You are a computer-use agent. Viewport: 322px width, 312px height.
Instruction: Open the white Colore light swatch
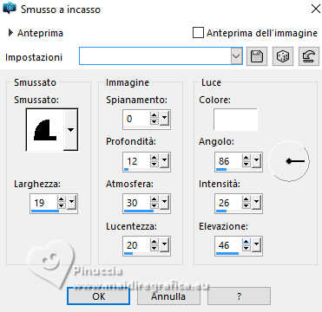point(235,120)
